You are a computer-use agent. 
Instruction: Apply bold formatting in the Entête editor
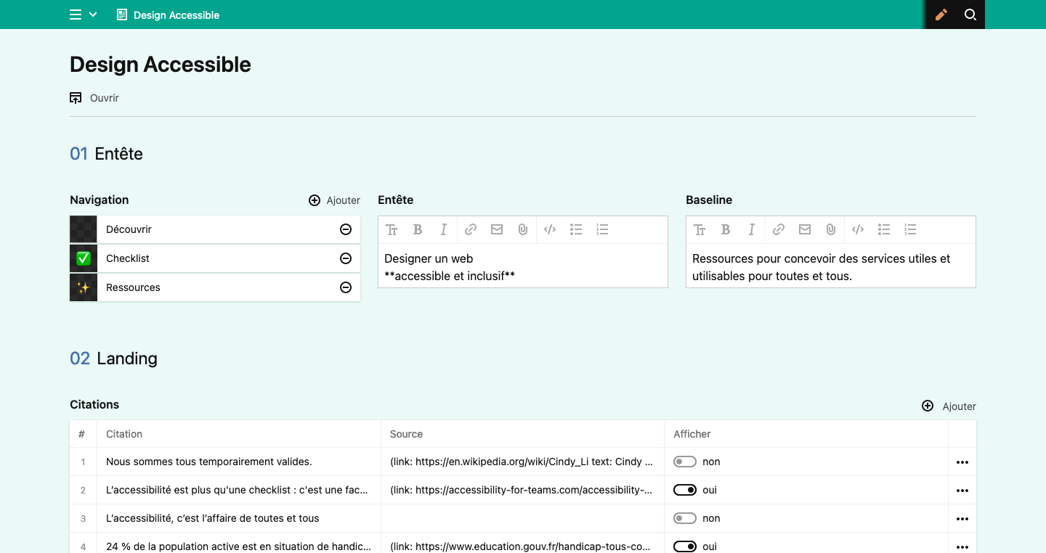coord(418,229)
